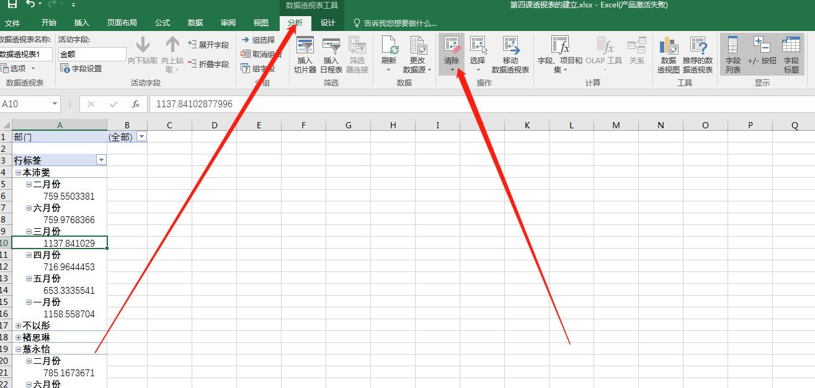Open the 文件 file tab
Screen dimensions: 815x388
click(12, 23)
